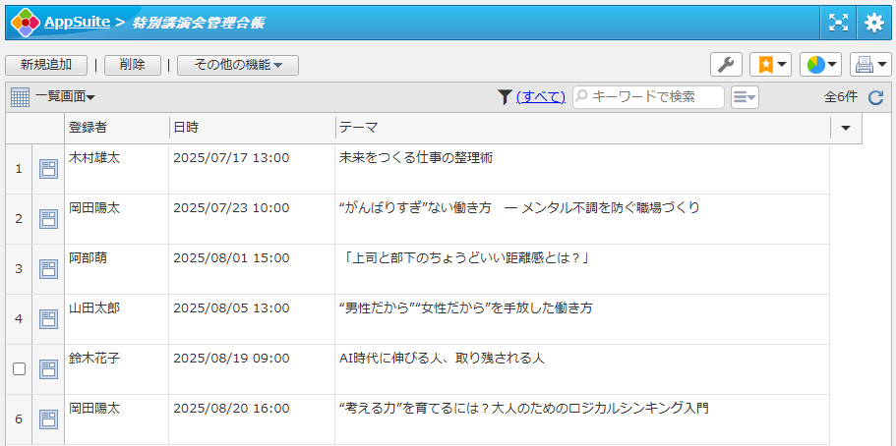Click the reload list icon
Screen dimensions: 896x446
click(875, 97)
